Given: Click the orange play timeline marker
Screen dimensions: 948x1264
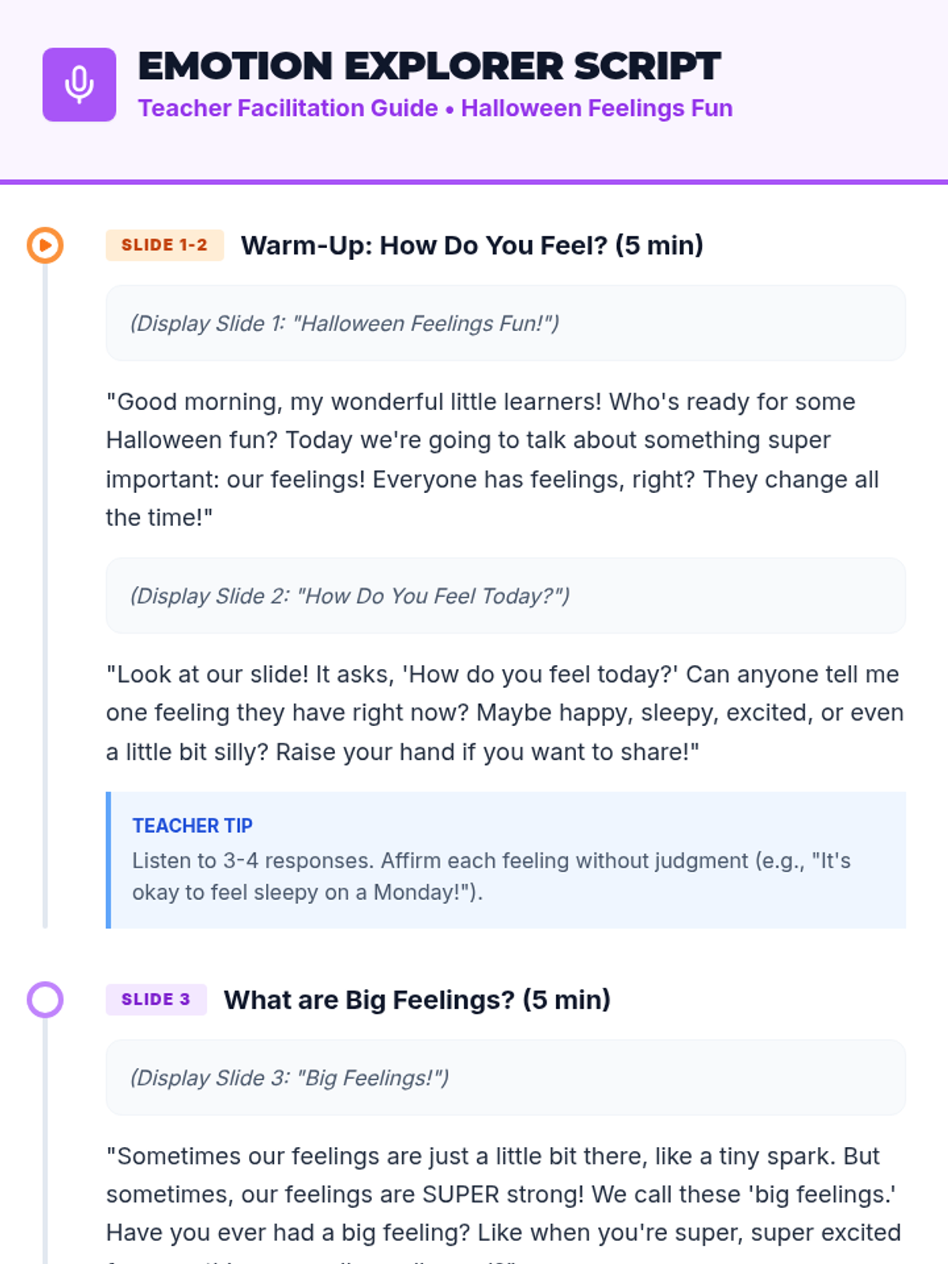Looking at the screenshot, I should point(45,245).
